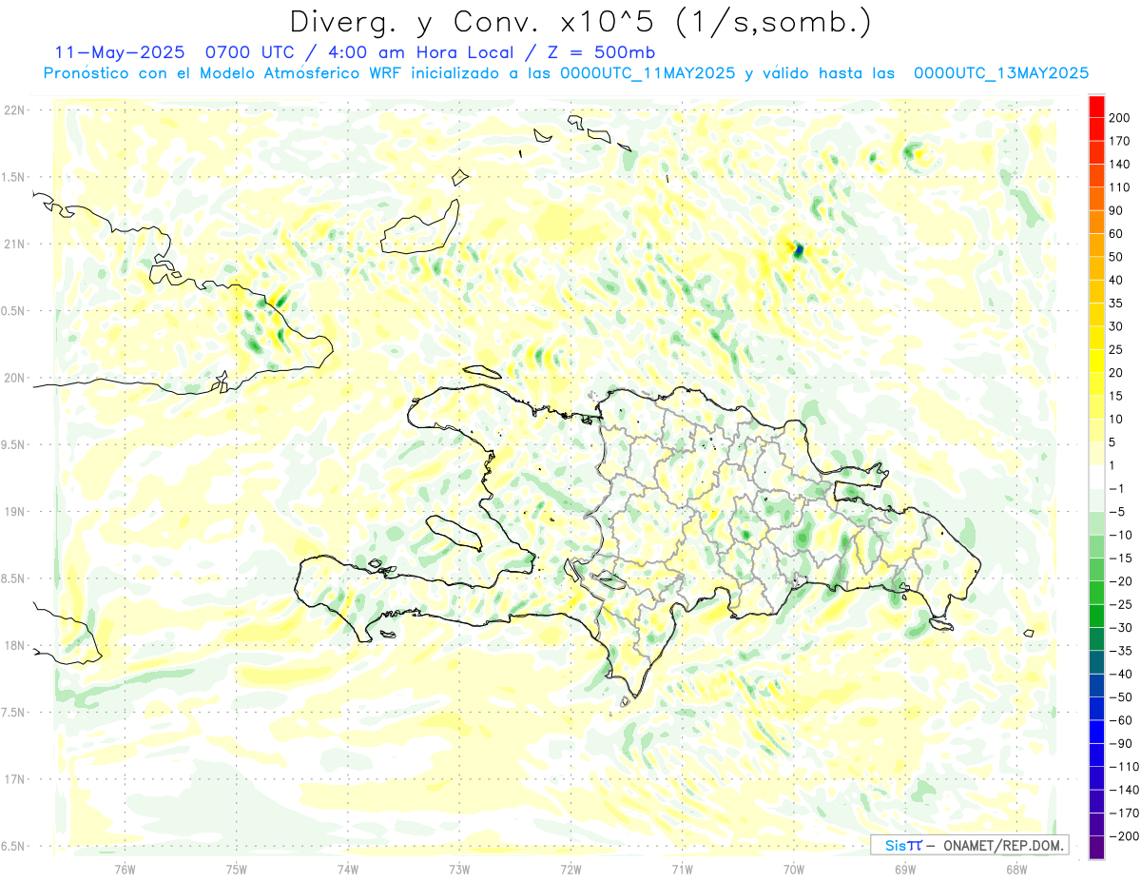The image size is (1141, 882).
Task: Click the dark purple colorbar segment below -200
Action: [1096, 847]
